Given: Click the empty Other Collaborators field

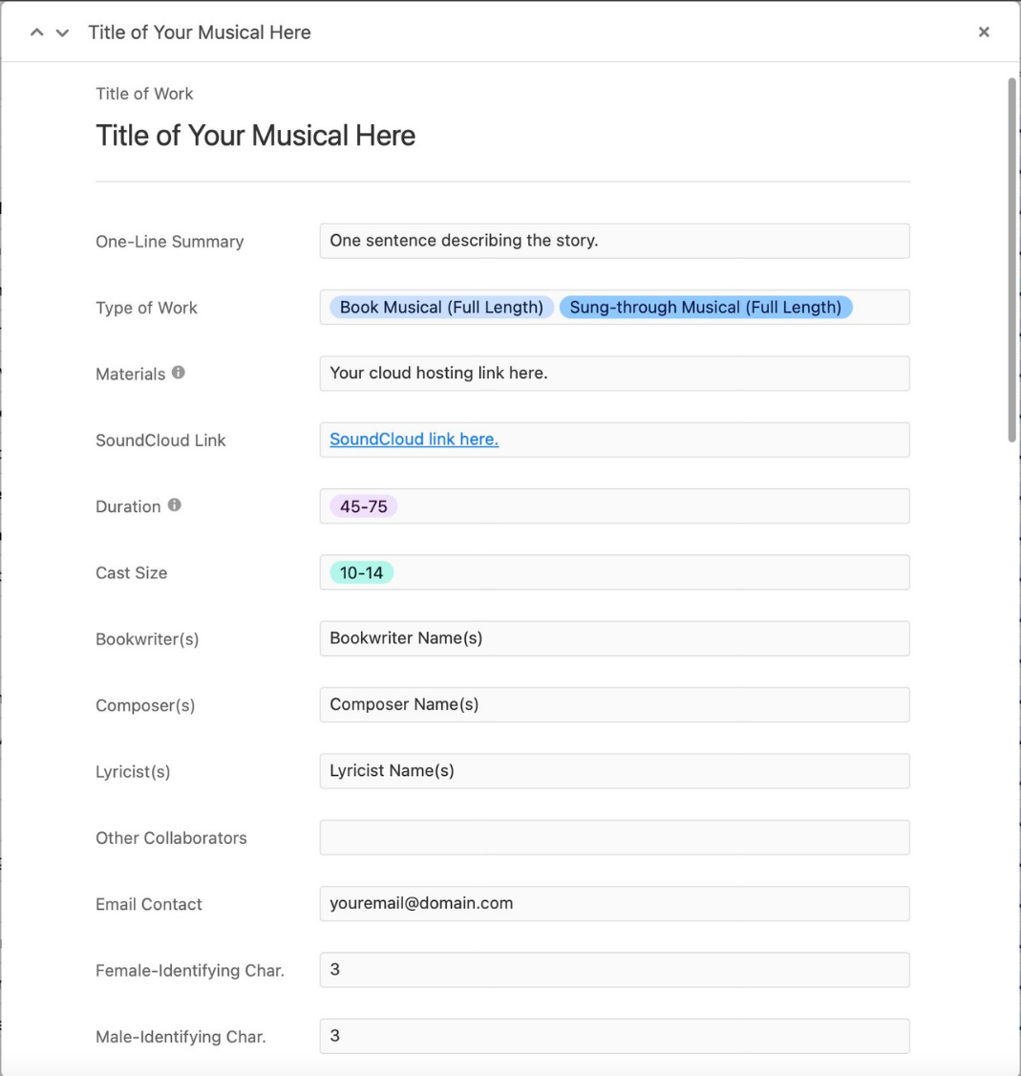Looking at the screenshot, I should (614, 838).
